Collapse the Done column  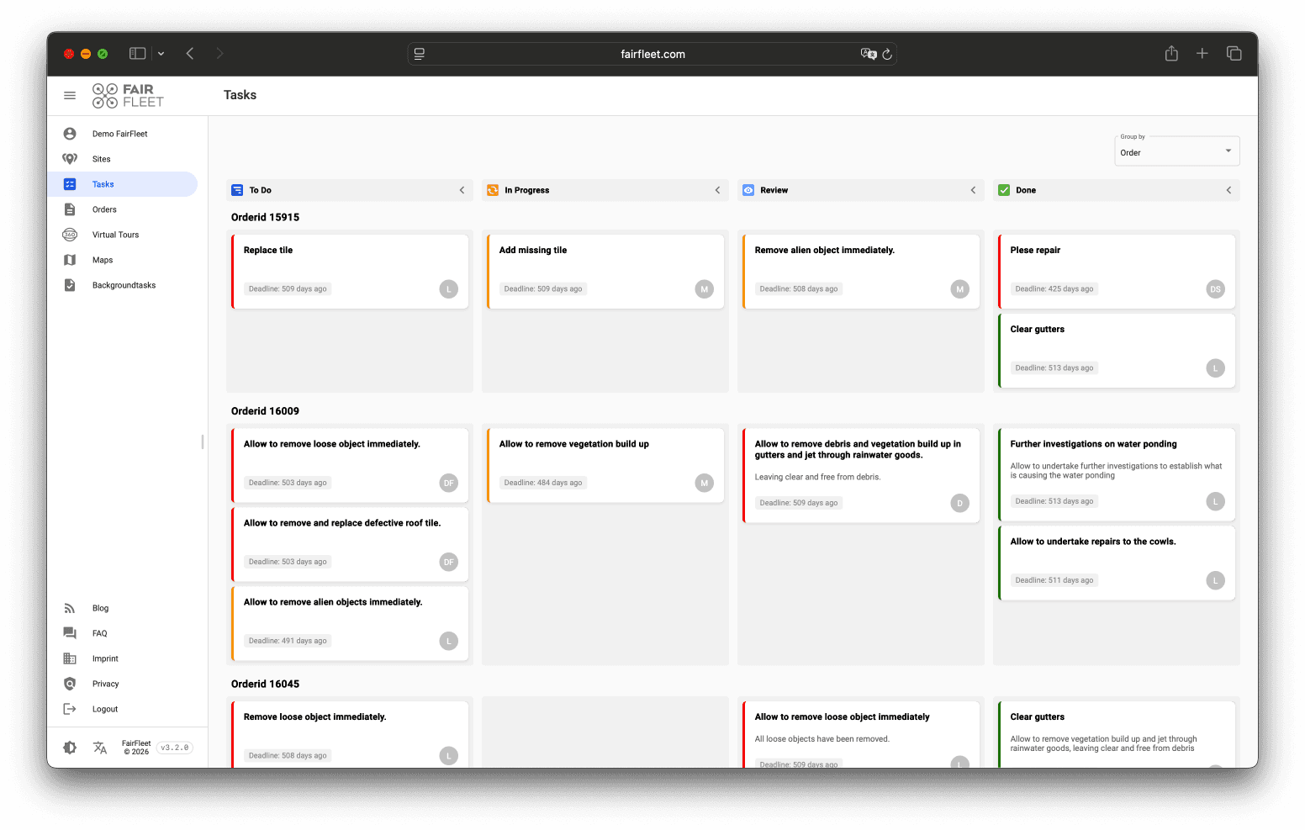tap(1228, 190)
